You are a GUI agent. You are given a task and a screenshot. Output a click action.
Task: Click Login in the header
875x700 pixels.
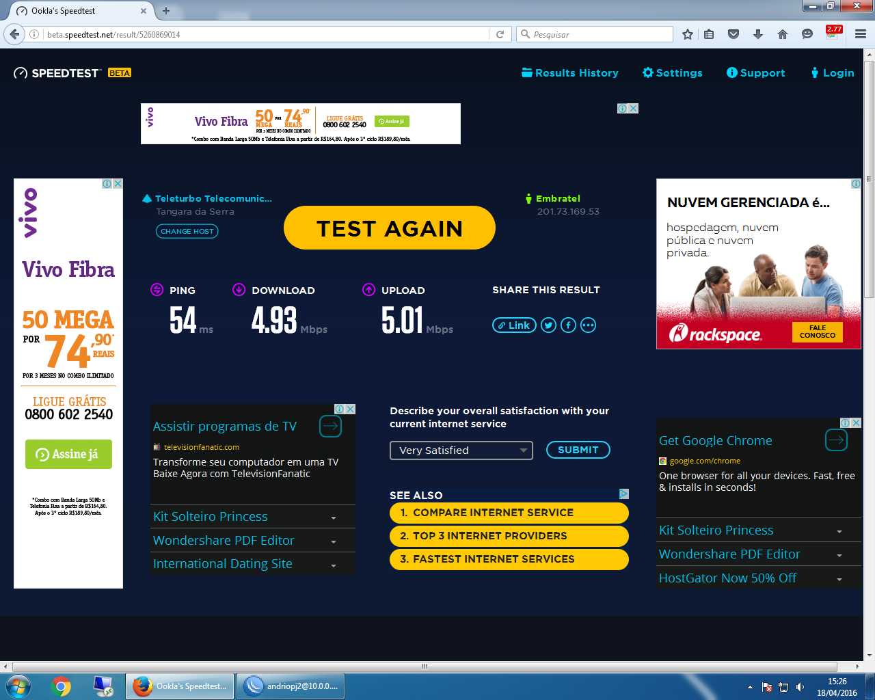pos(833,73)
